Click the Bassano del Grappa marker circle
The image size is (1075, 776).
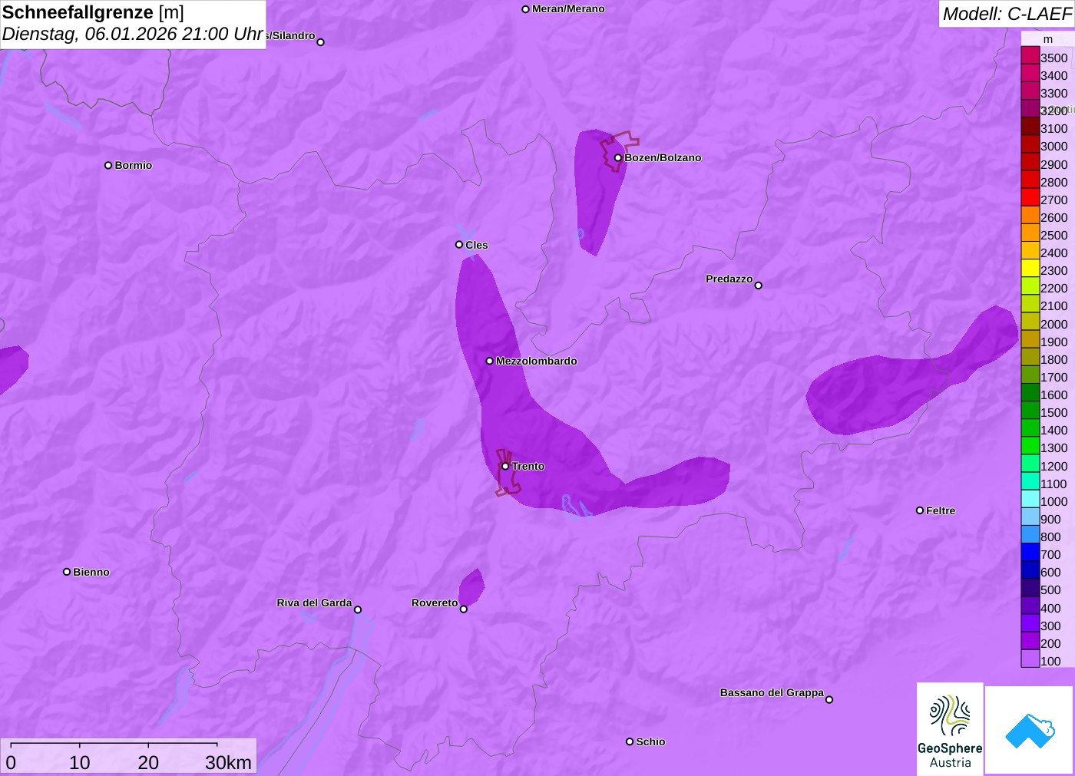coord(829,699)
